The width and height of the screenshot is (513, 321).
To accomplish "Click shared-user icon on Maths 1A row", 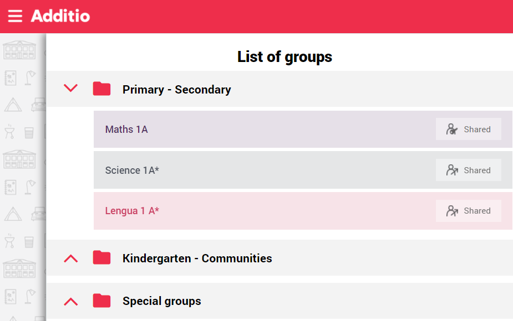I will (x=452, y=129).
